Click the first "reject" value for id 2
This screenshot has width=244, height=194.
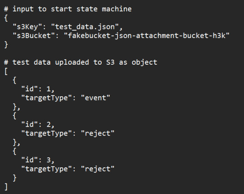98,133
